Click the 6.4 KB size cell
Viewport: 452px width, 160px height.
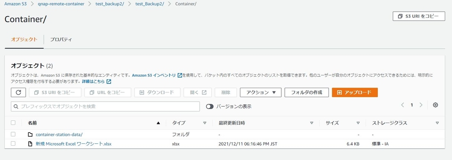point(353,144)
